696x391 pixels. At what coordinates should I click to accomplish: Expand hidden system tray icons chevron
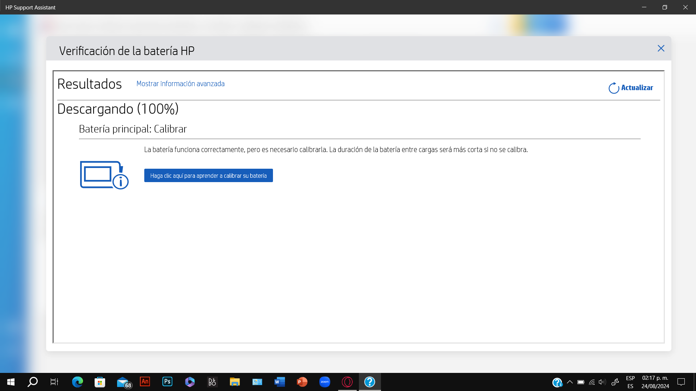tap(570, 382)
